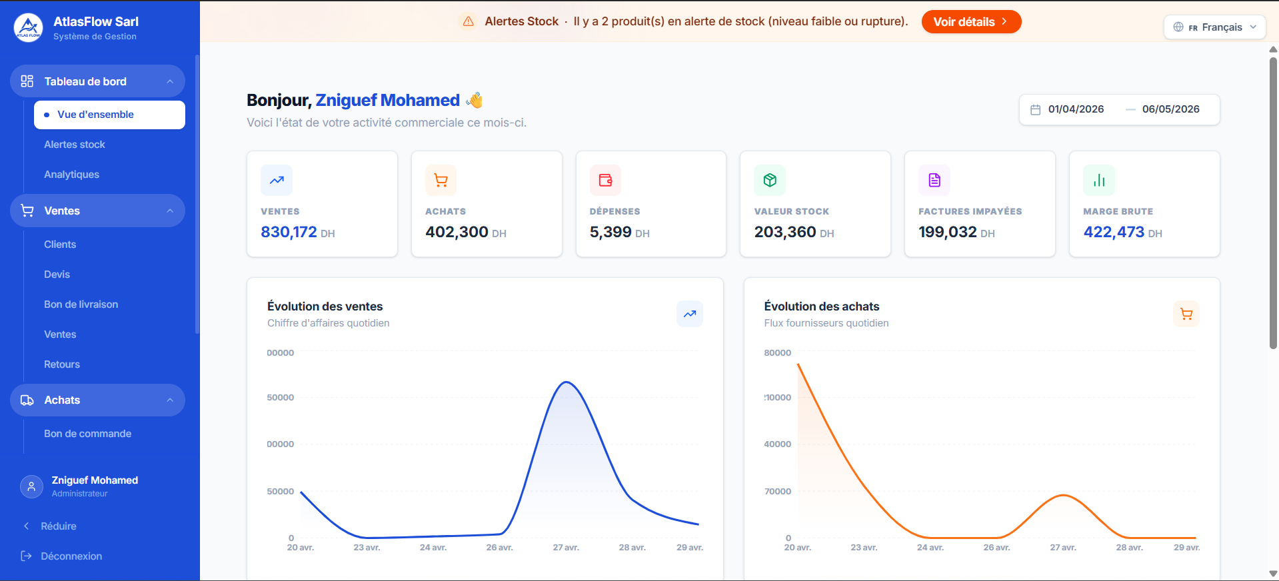
Task: Open Devis page
Action: 57,275
